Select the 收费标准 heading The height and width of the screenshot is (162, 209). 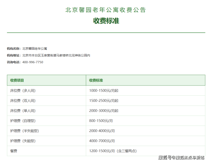click(106, 21)
